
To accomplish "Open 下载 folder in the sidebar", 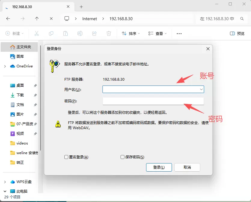I will [20, 95].
